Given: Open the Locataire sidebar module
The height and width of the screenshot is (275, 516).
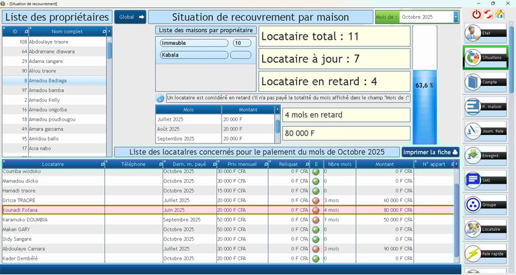Looking at the screenshot, I should click(x=485, y=229).
